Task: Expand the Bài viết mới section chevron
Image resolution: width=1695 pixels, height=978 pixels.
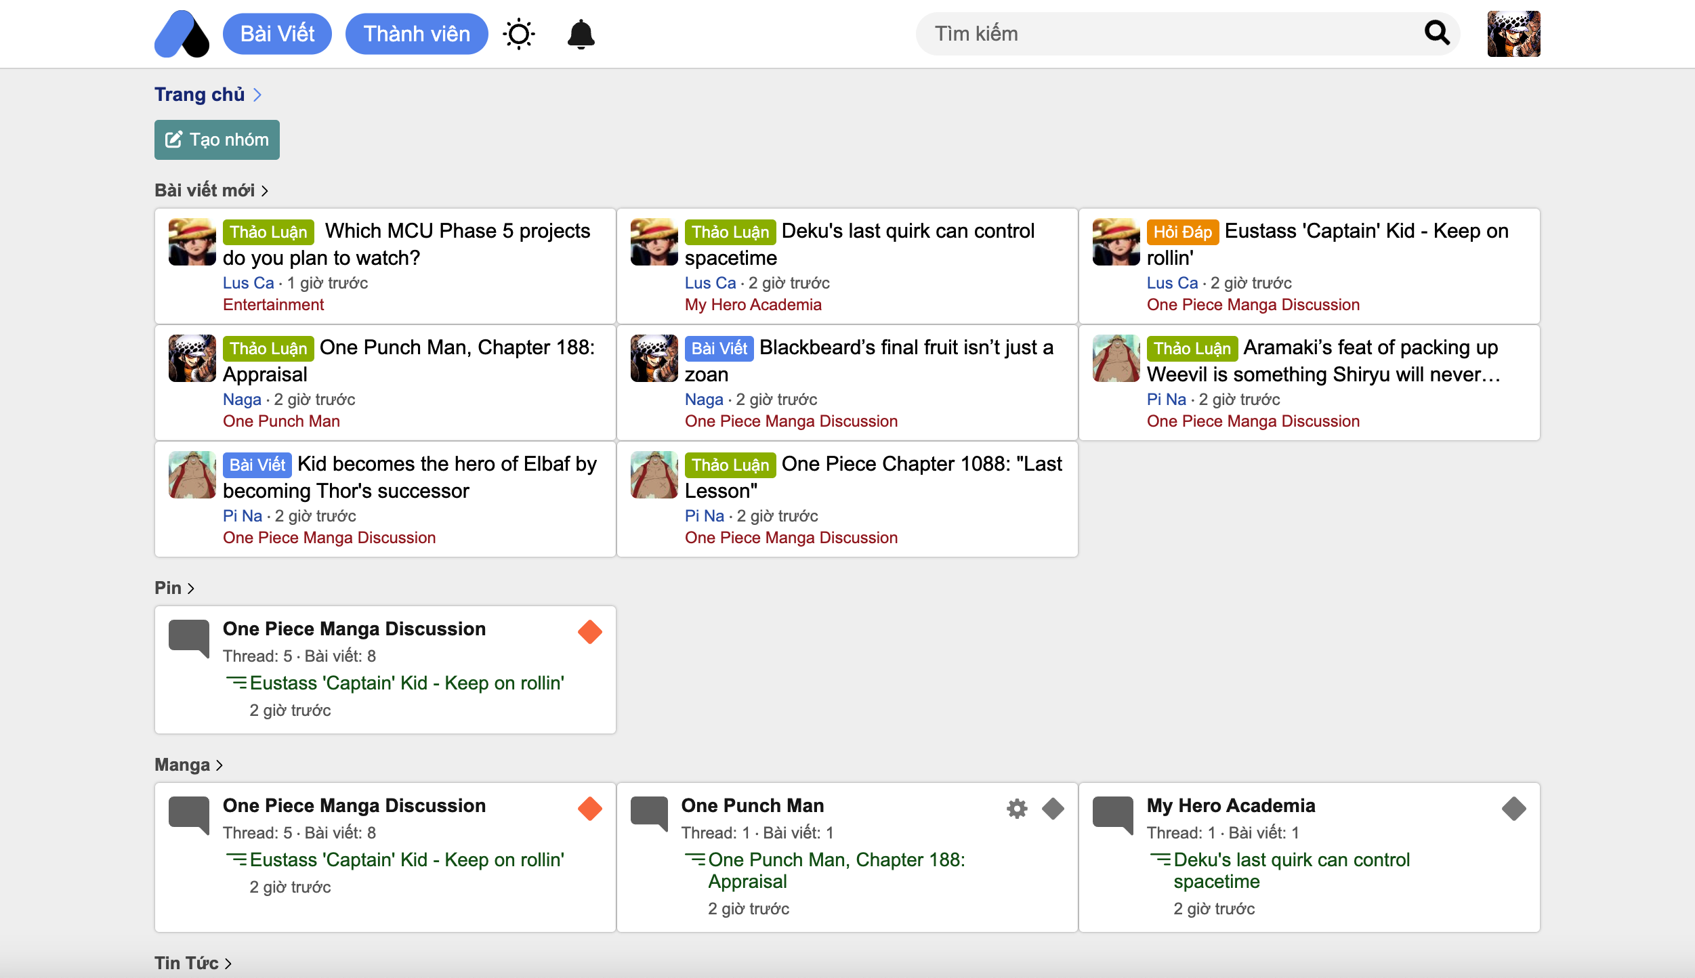Action: [266, 191]
